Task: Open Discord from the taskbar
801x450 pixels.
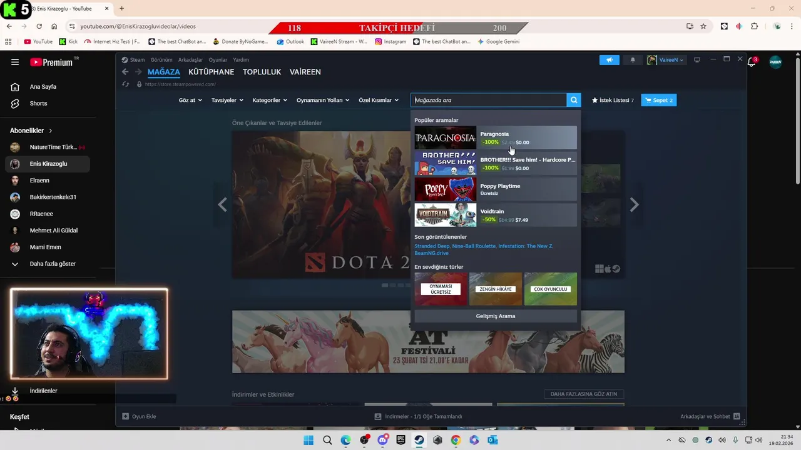Action: 382,440
